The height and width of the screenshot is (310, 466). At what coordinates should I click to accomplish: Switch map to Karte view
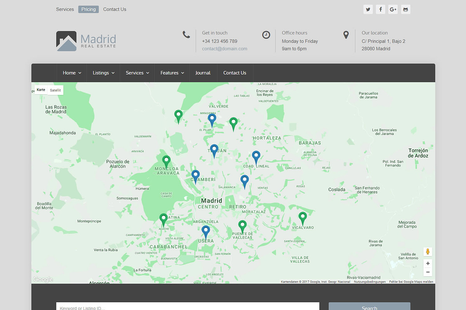[41, 90]
